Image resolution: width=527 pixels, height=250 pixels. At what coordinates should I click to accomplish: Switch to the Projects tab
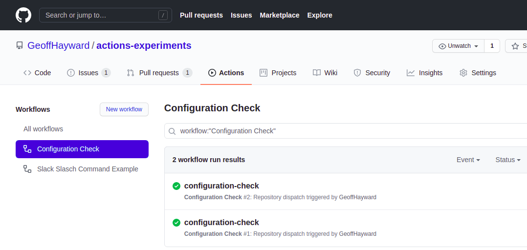278,73
